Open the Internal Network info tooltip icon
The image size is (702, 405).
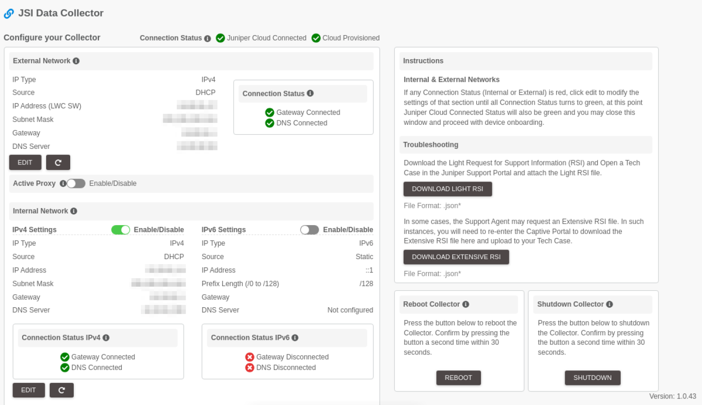click(73, 211)
